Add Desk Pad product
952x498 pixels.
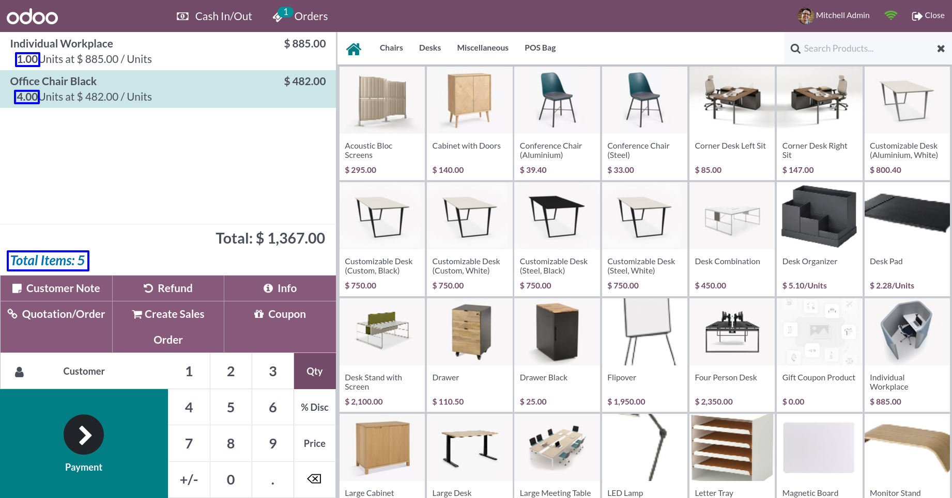(907, 239)
